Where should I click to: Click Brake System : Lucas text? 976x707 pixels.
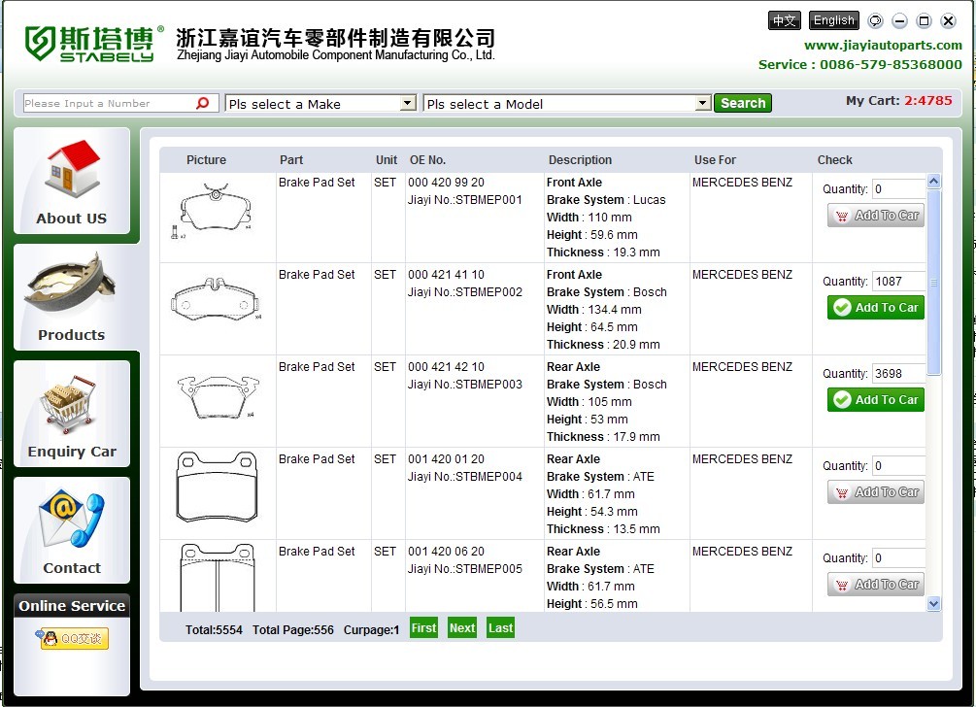606,200
